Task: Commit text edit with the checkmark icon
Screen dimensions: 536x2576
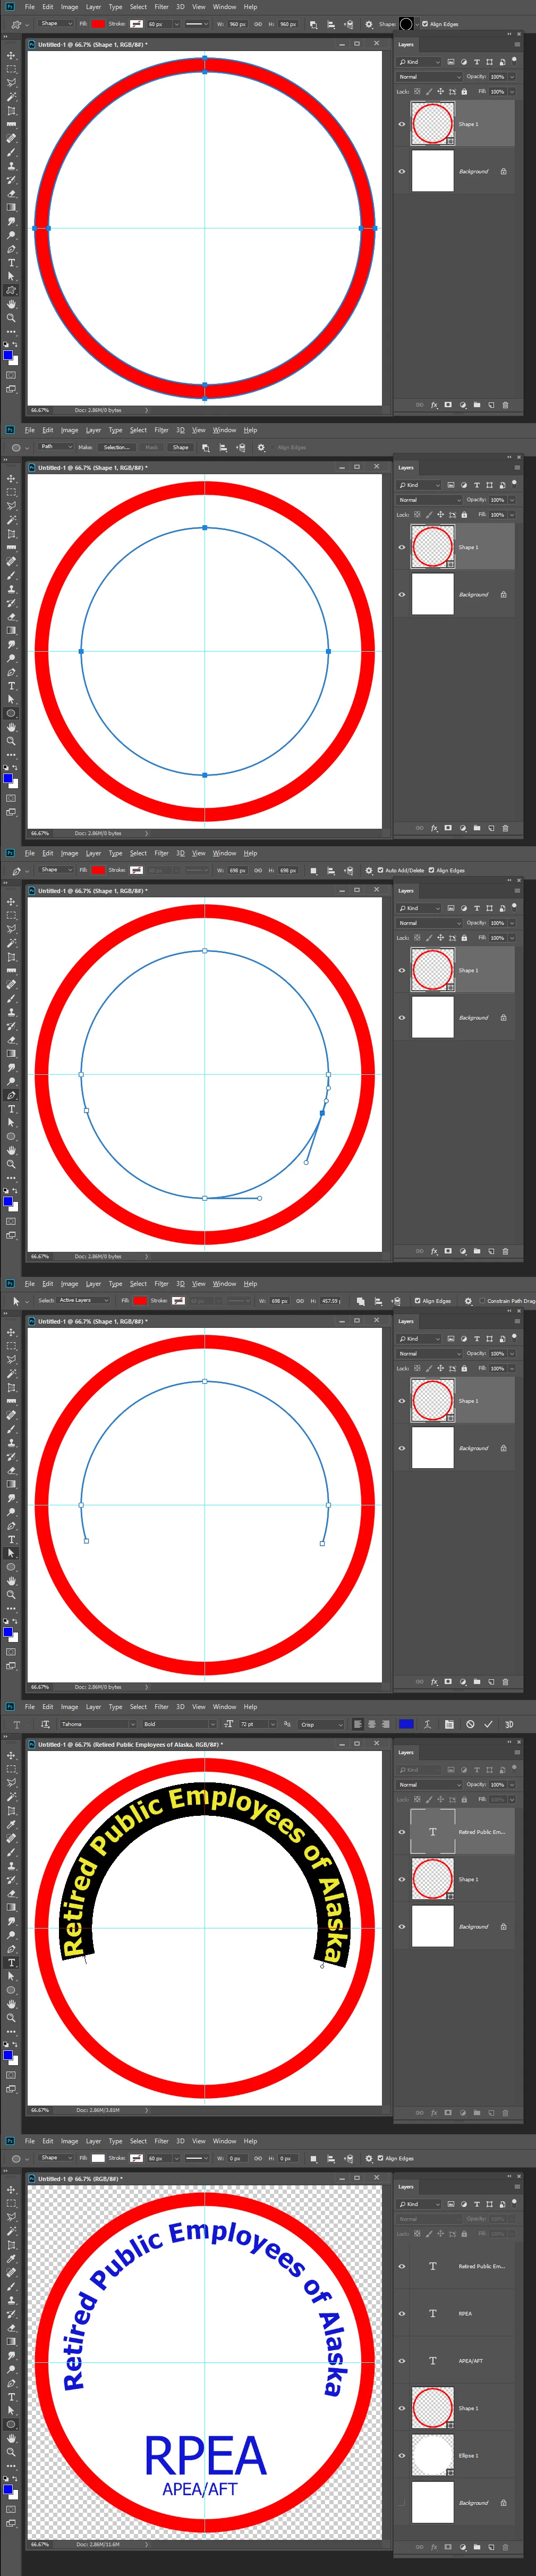Action: 488,1724
